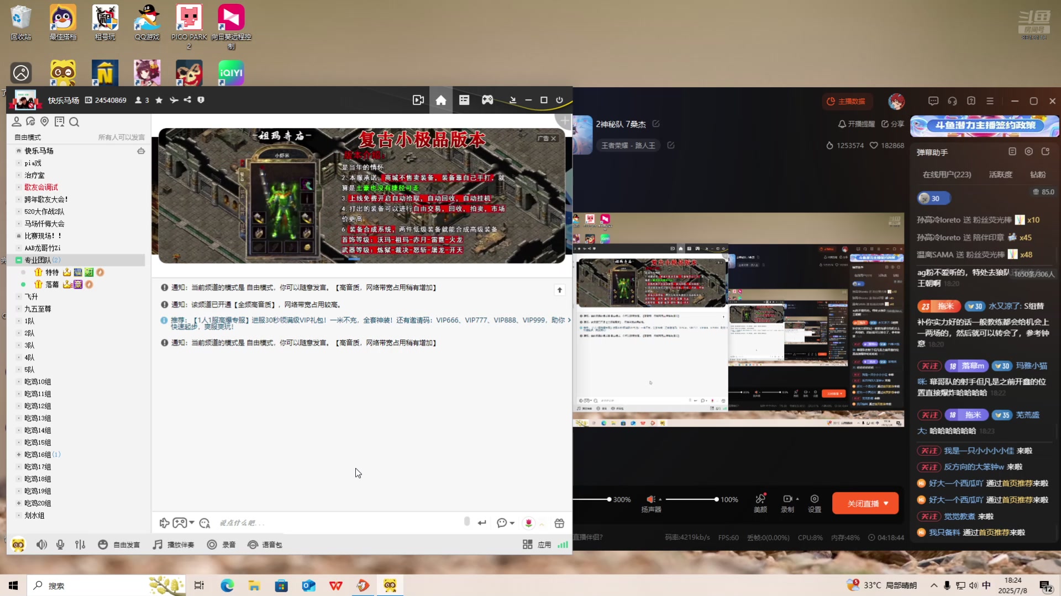Click the location pin icon above channel list

click(x=45, y=121)
